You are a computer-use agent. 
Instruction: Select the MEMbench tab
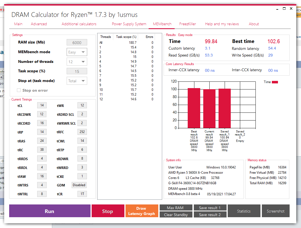(x=162, y=24)
